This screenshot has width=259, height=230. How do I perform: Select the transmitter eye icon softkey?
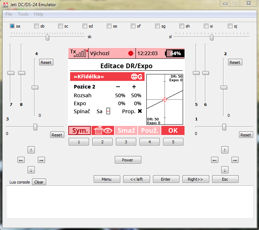tap(103, 131)
